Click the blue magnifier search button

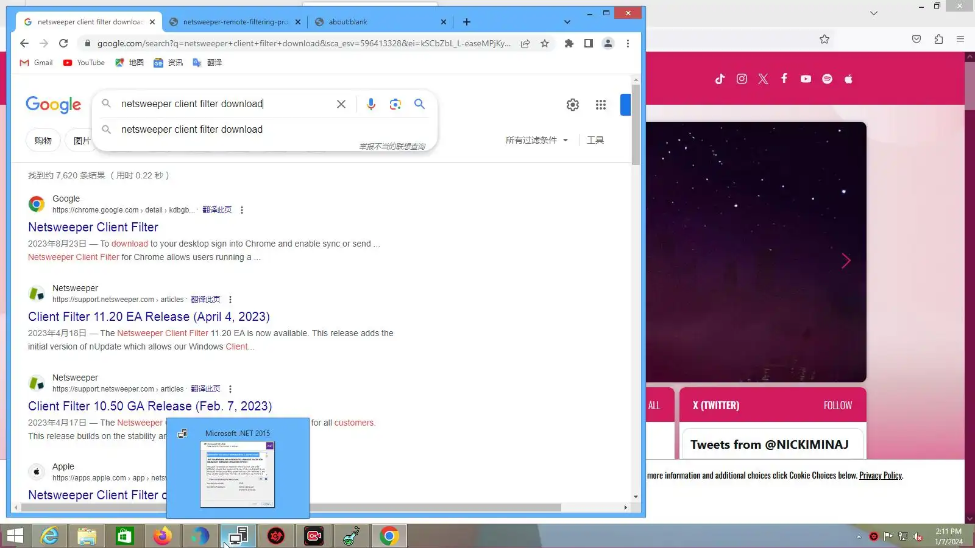point(420,104)
